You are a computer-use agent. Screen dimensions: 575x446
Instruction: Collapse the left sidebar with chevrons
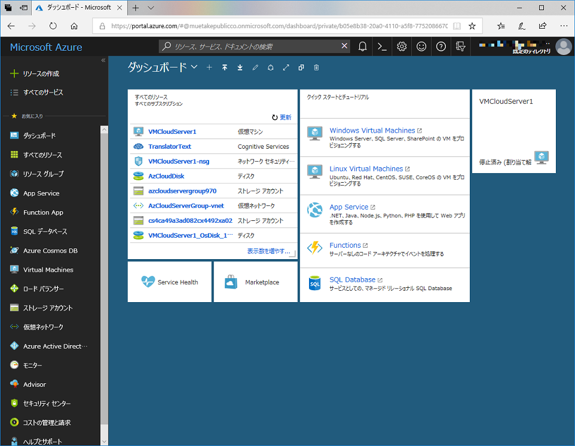click(103, 60)
